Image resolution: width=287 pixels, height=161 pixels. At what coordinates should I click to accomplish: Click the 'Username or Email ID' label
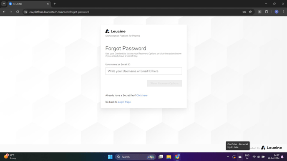click(x=118, y=64)
